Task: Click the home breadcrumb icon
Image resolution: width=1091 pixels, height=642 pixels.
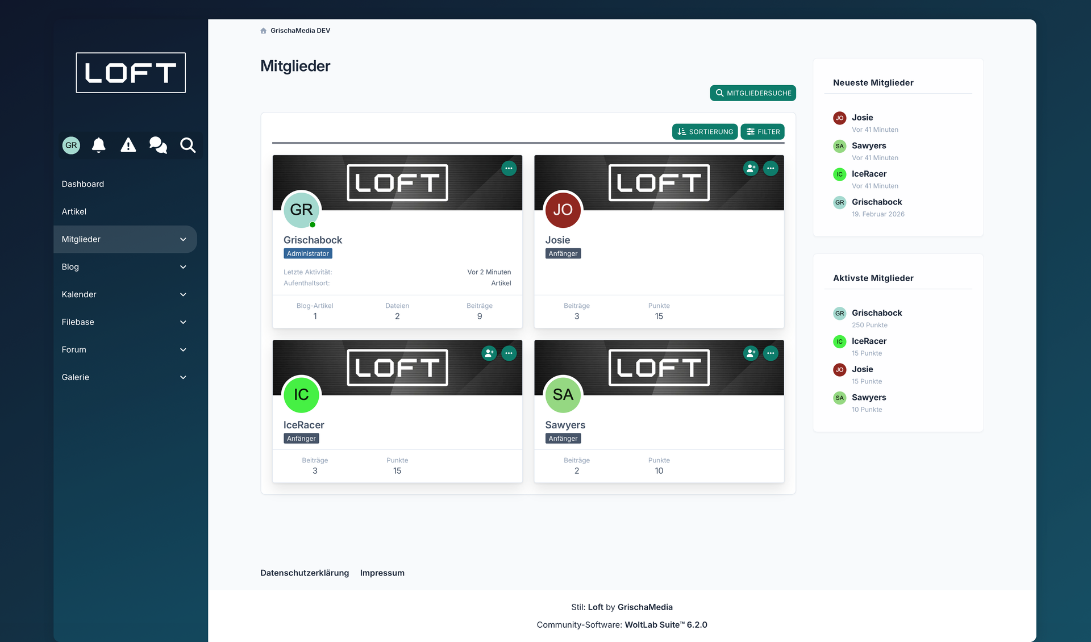Action: pos(263,31)
